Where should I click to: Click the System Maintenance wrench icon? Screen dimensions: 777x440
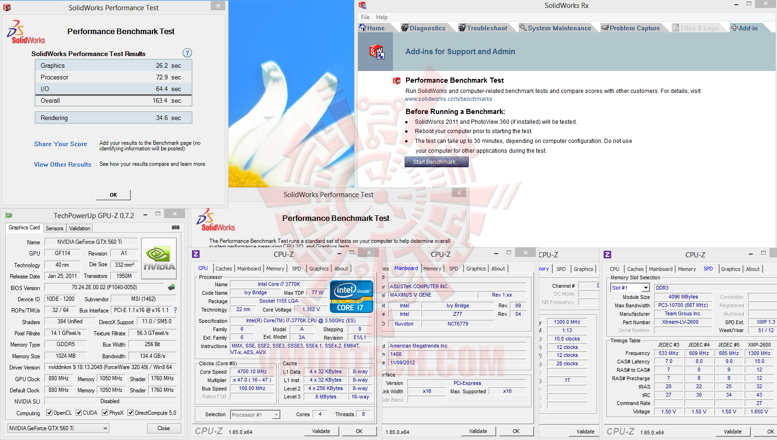click(523, 28)
